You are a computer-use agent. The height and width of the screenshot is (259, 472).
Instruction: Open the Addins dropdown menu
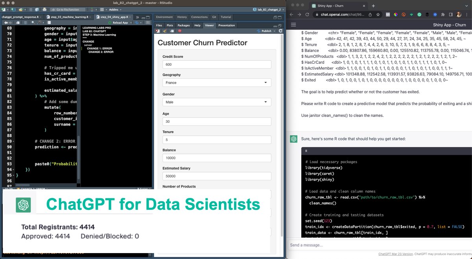point(115,9)
